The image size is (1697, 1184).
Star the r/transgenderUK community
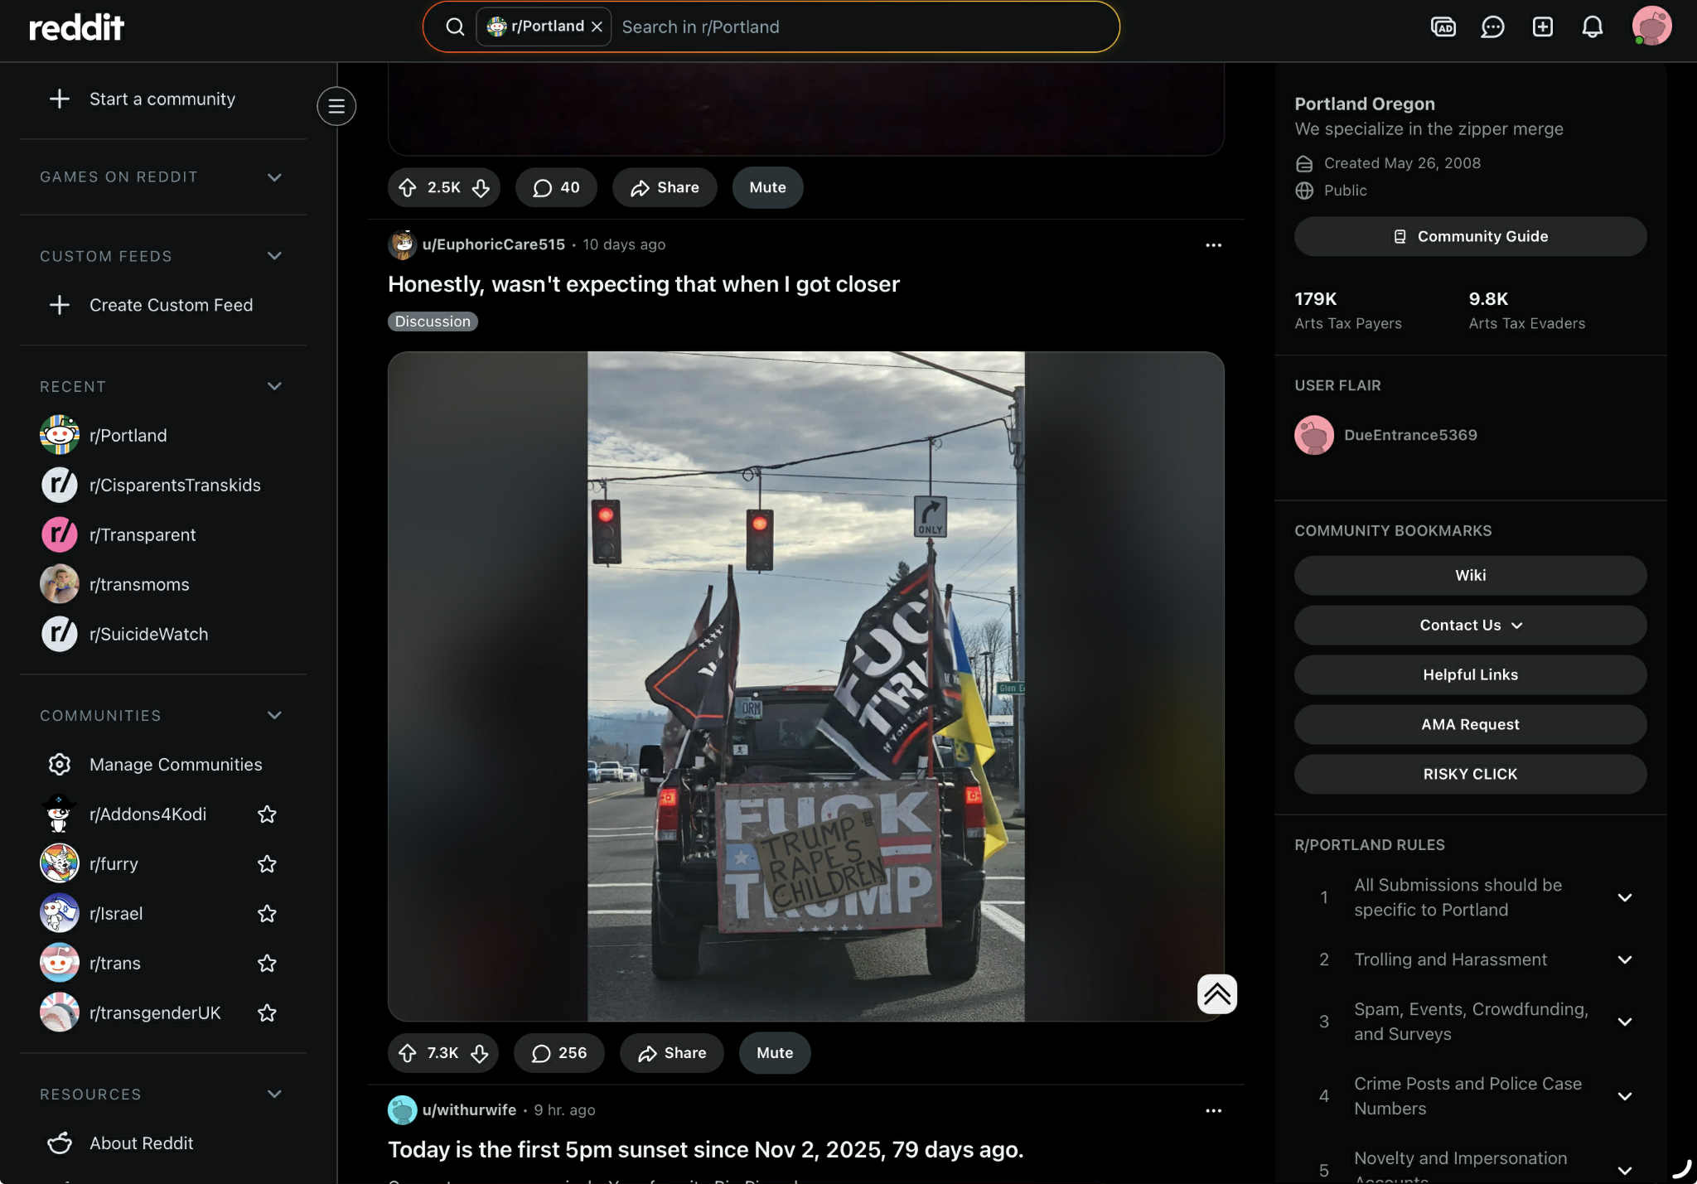[x=267, y=1012]
